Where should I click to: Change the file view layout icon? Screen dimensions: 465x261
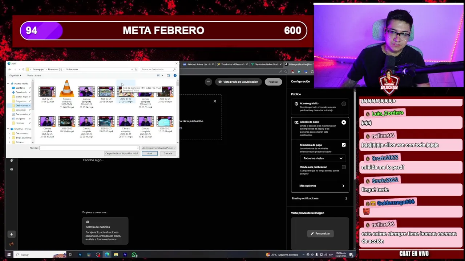tap(158, 75)
